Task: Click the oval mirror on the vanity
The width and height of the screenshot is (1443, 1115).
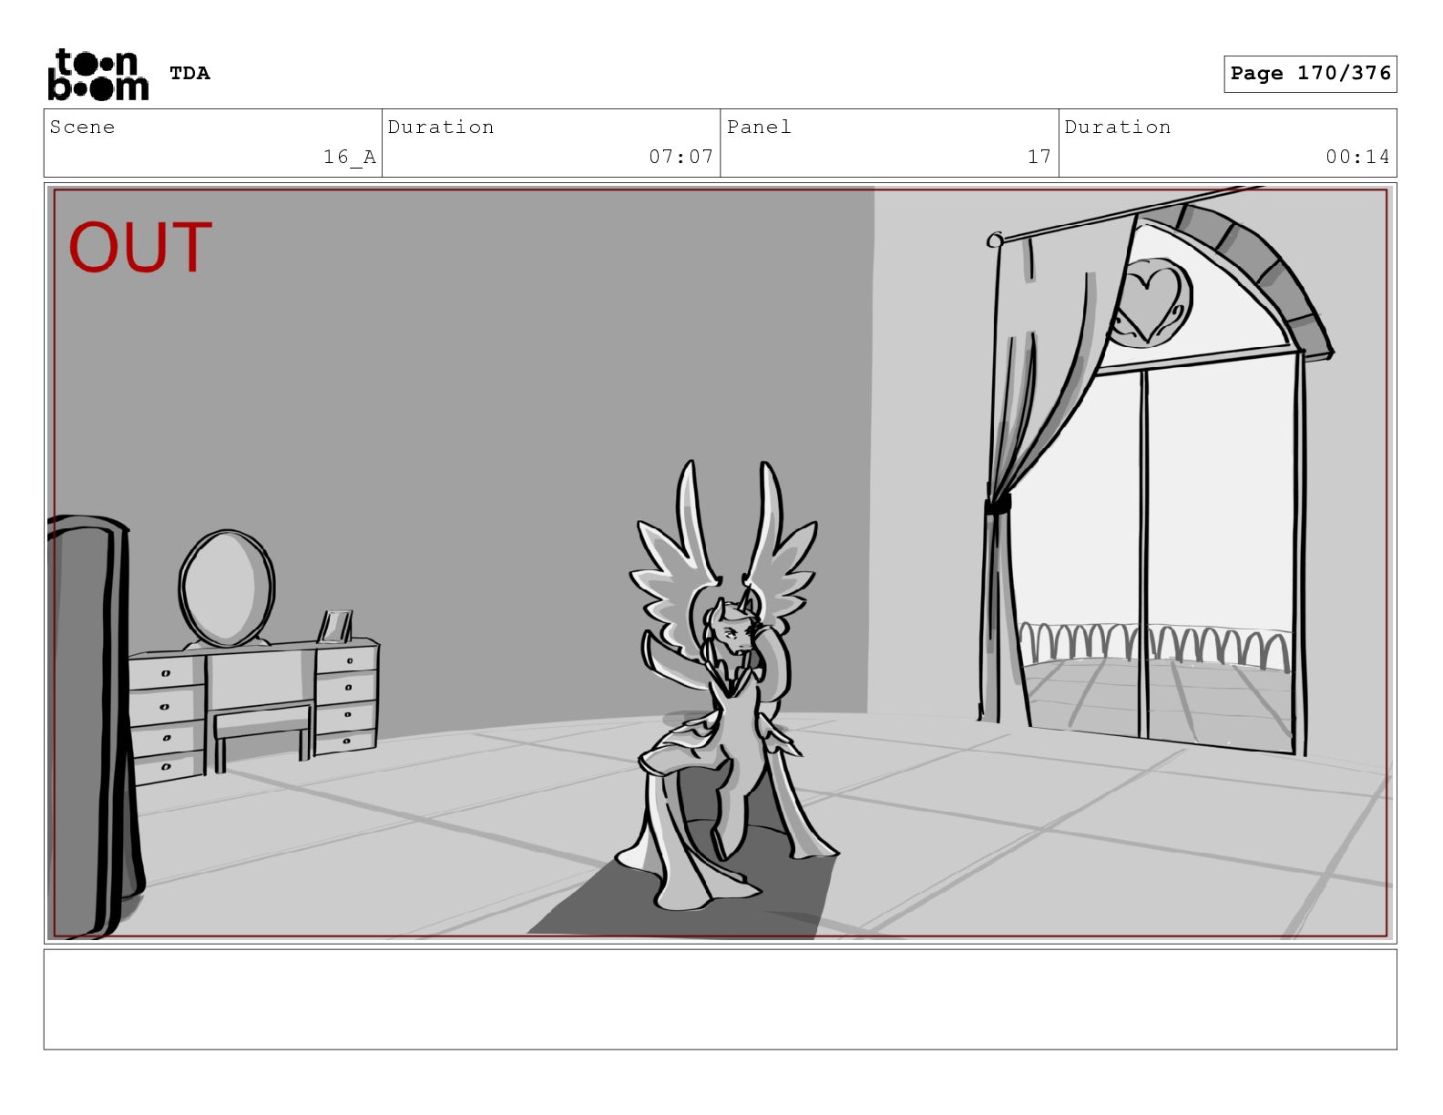Action: pyautogui.click(x=227, y=588)
